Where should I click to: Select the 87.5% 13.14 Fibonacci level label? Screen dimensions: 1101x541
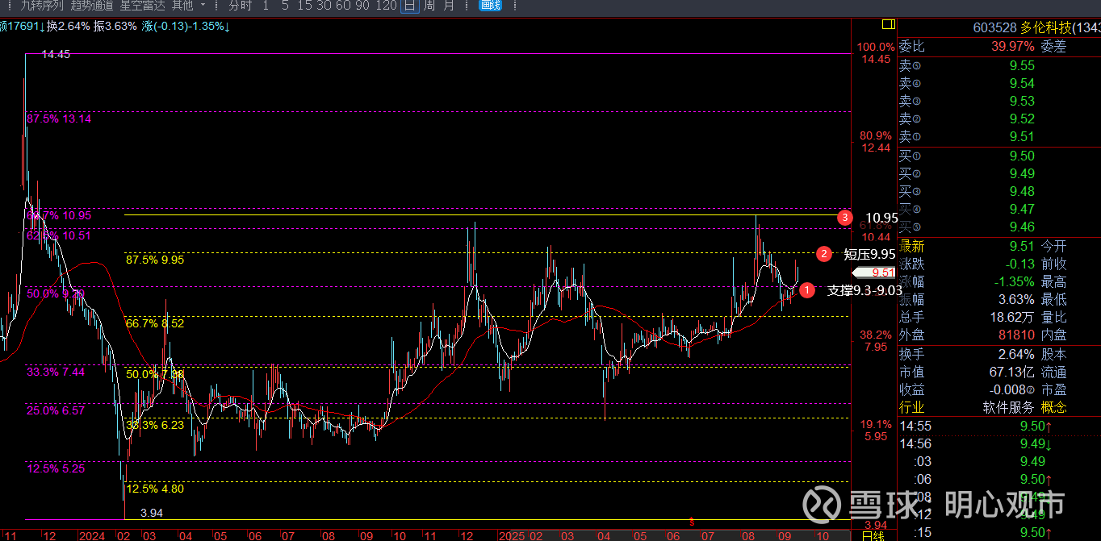click(x=59, y=119)
